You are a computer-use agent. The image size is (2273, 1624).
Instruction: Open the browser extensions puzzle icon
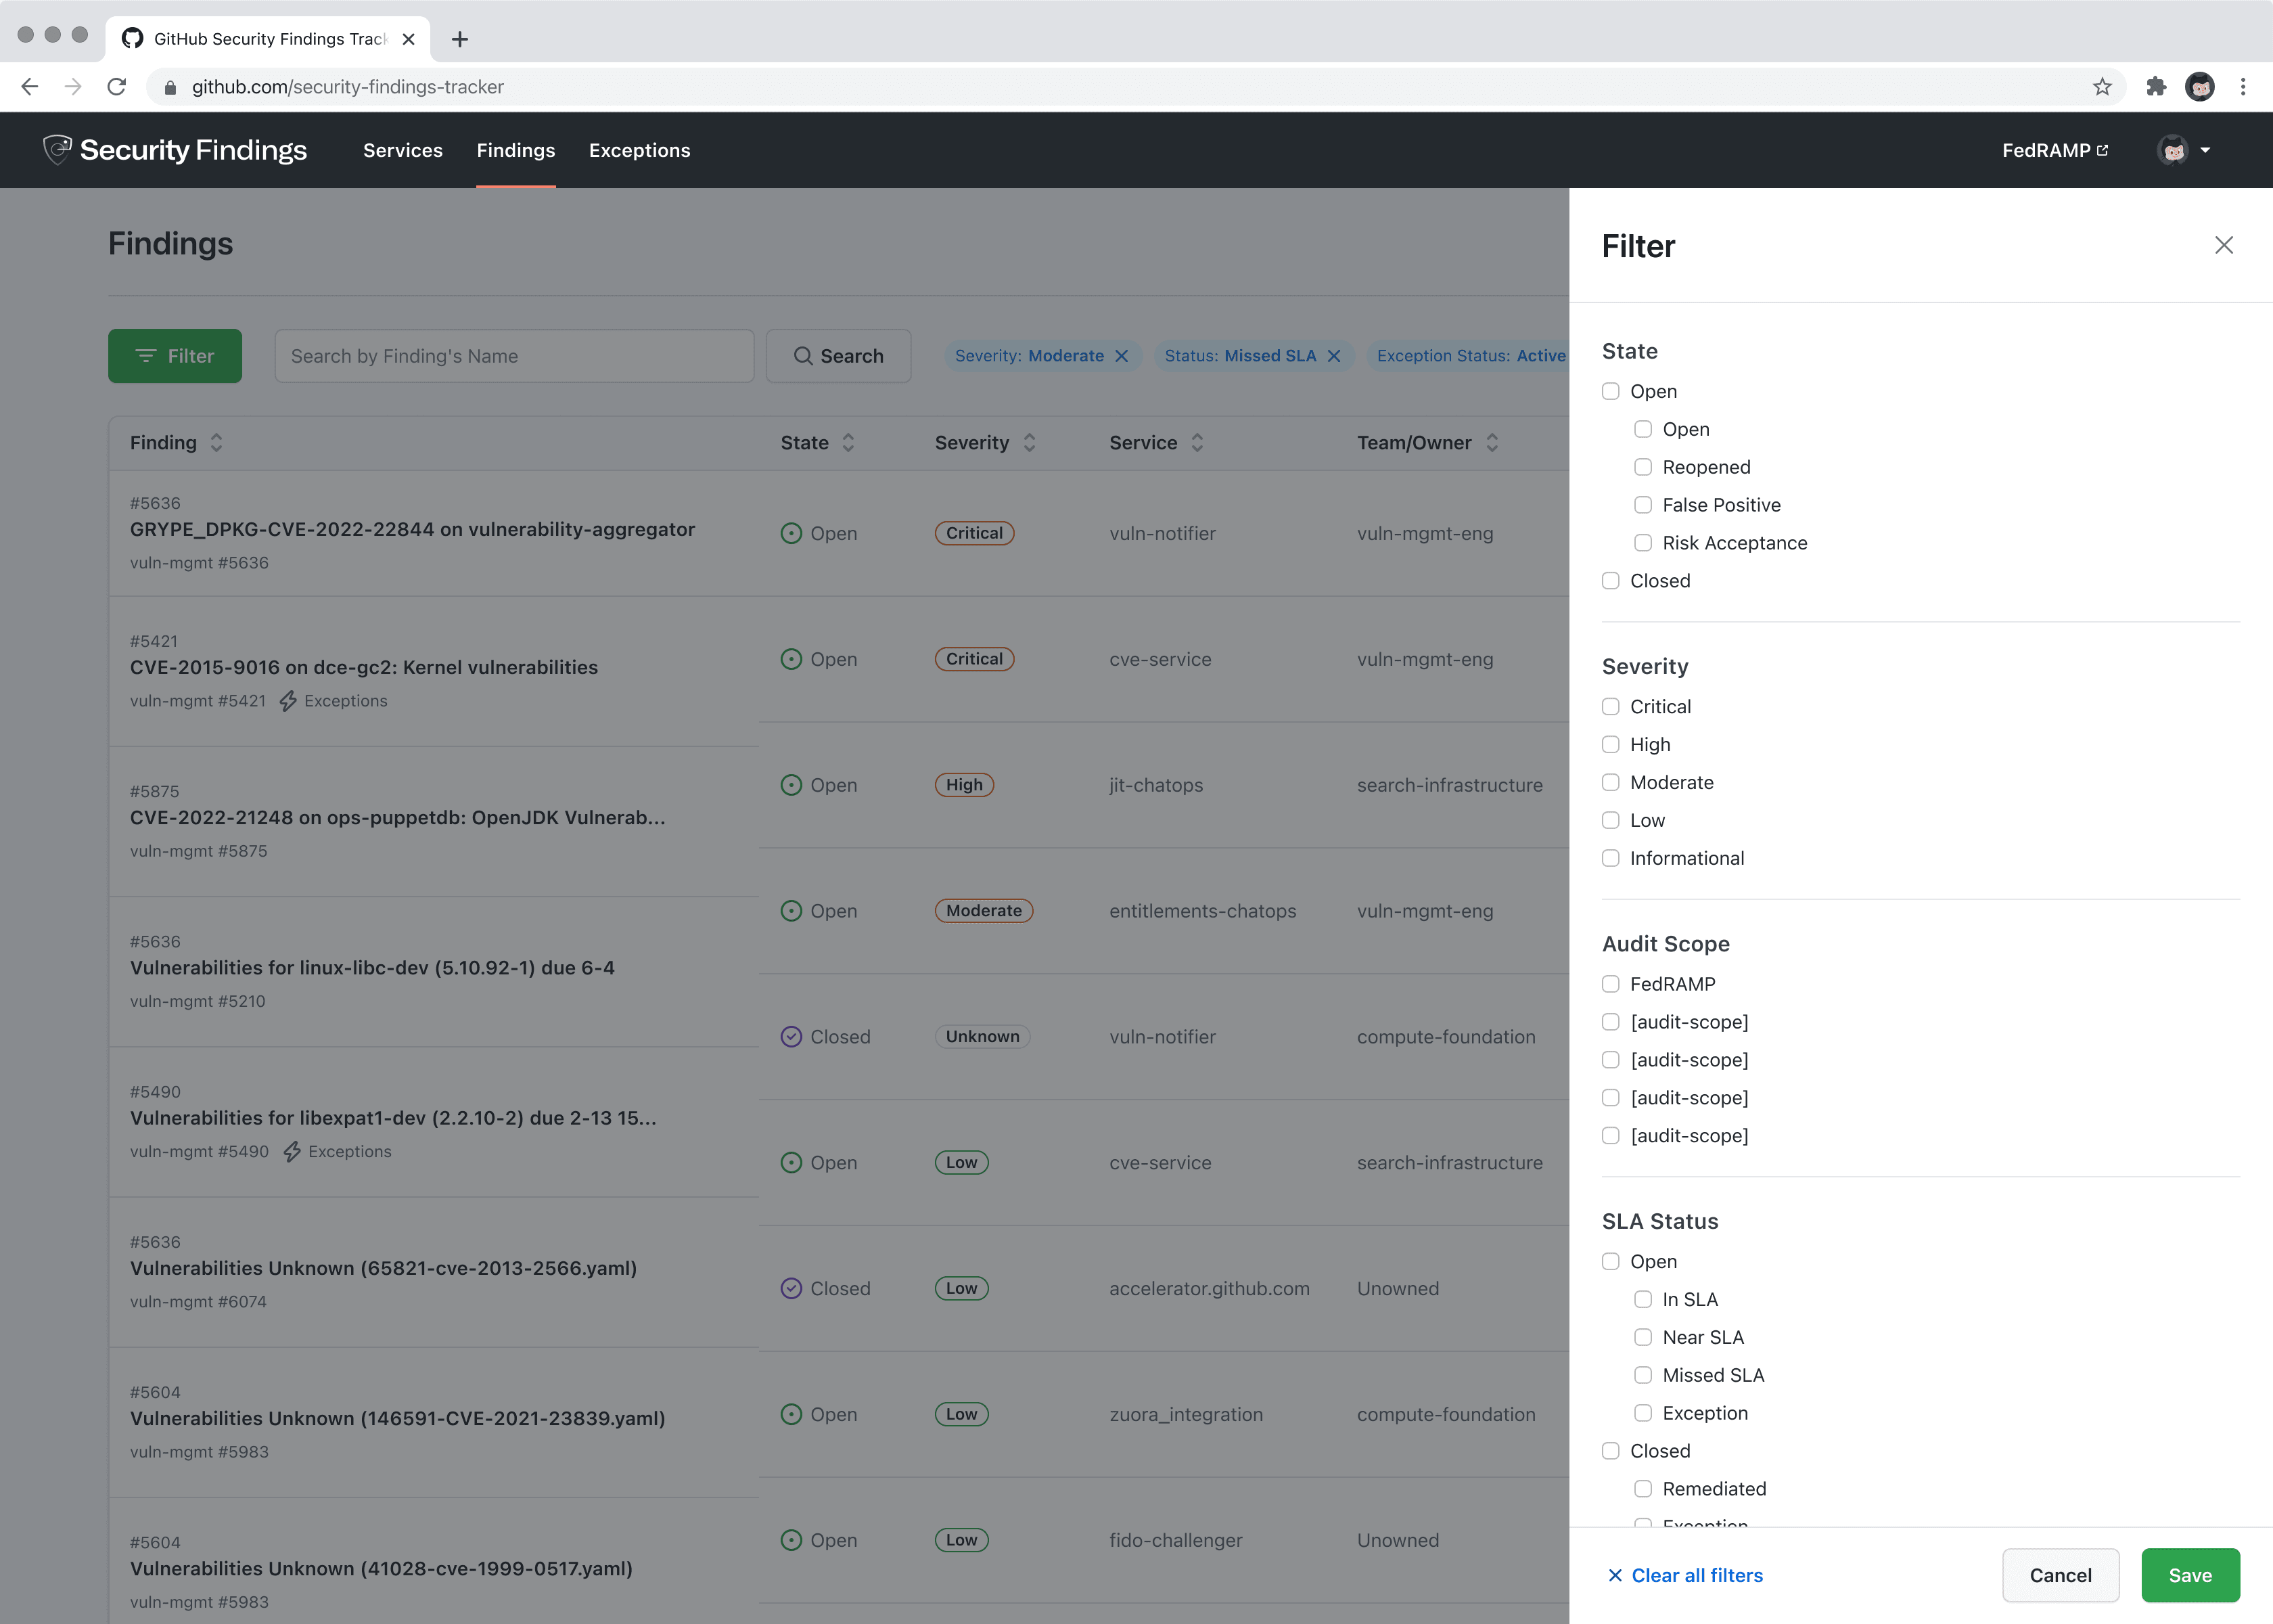pyautogui.click(x=2156, y=87)
